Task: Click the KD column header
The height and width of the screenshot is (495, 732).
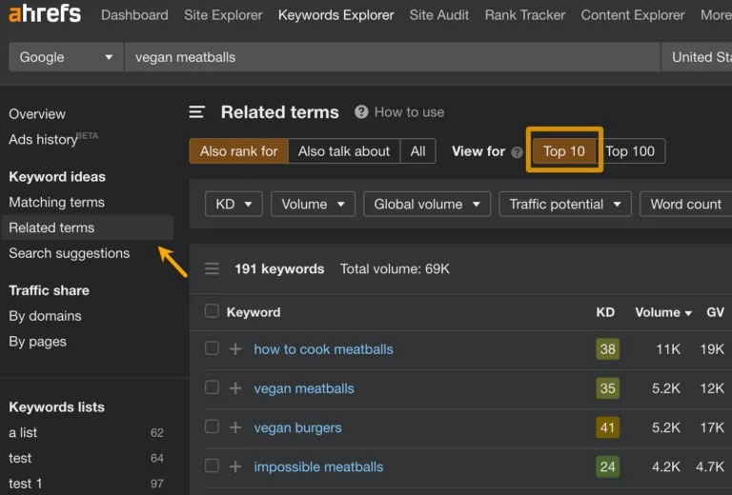Action: [605, 312]
